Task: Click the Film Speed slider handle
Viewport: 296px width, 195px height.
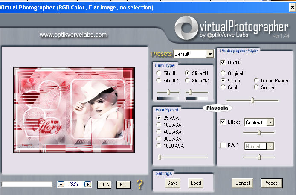Action: click(160, 157)
